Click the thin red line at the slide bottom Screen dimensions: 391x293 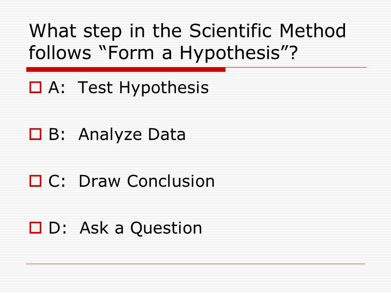point(196,264)
